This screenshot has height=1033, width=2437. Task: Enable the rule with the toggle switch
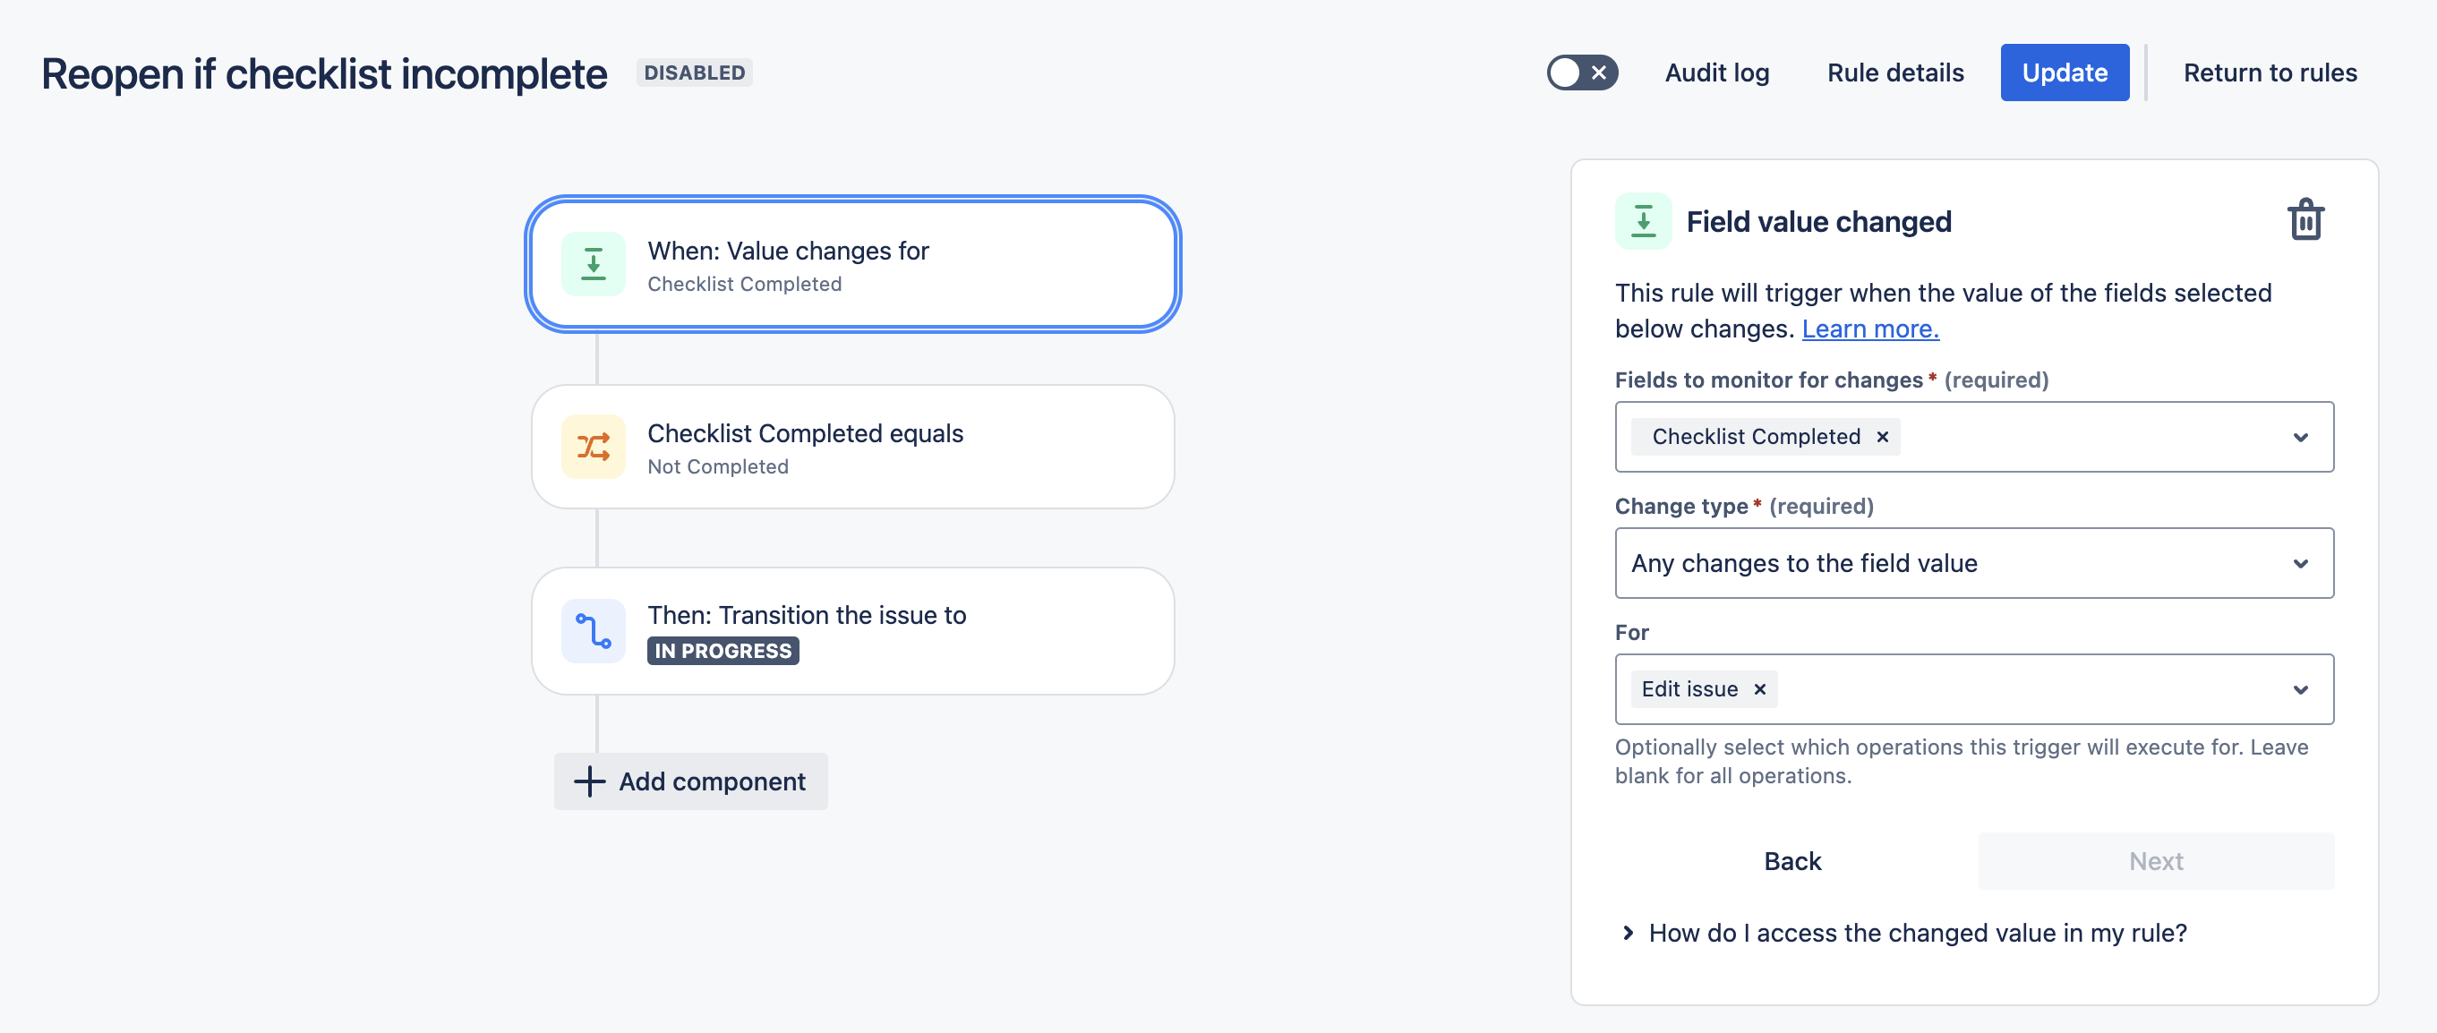[x=1582, y=73]
